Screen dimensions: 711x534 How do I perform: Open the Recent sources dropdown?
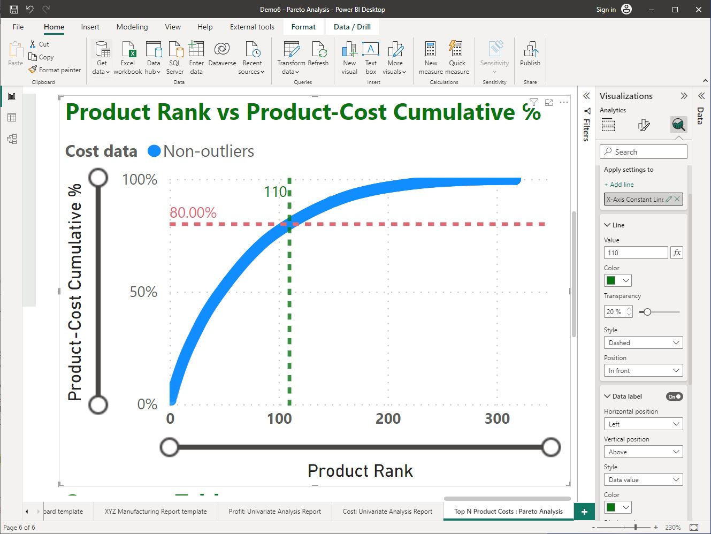[251, 72]
